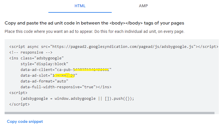The width and height of the screenshot is (224, 126).
Task: Click the 'Place this code where you want' description
Action: pyautogui.click(x=94, y=31)
